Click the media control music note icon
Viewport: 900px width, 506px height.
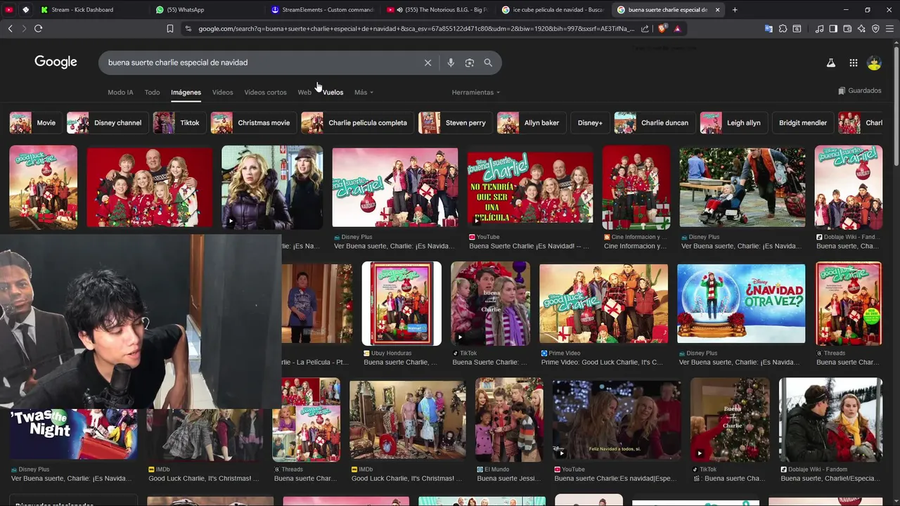coord(819,29)
